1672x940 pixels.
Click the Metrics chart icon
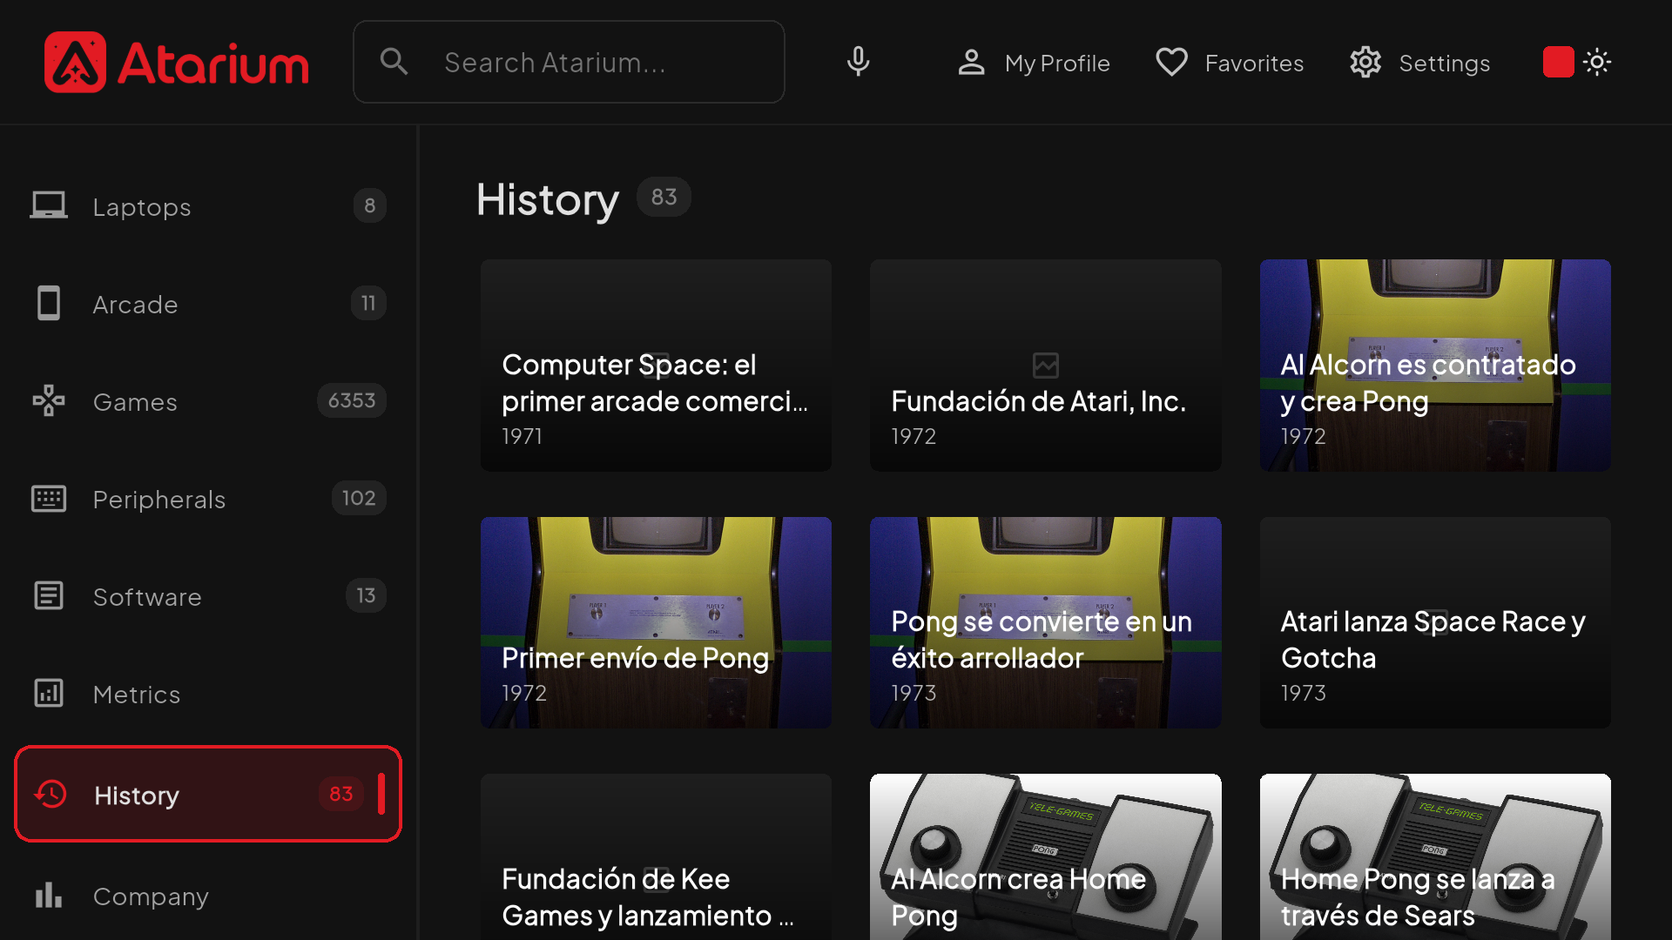pyautogui.click(x=49, y=694)
